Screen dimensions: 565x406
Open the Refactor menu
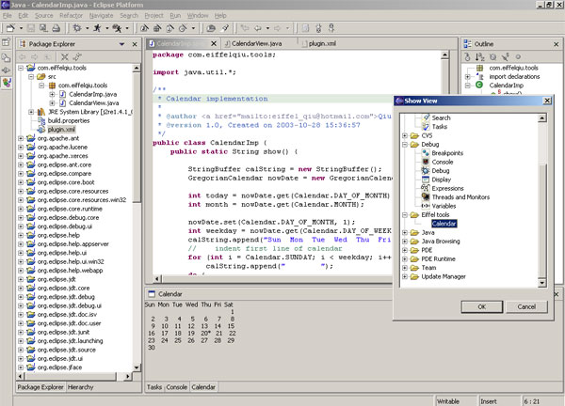coord(71,15)
